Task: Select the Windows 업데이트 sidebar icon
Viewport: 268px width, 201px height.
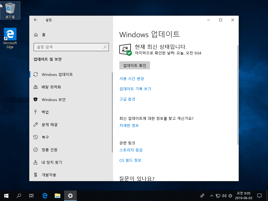Action: 36,74
